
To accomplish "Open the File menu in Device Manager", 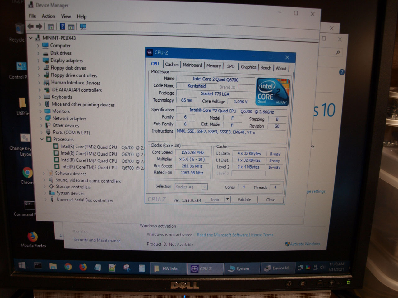I will [x=32, y=16].
